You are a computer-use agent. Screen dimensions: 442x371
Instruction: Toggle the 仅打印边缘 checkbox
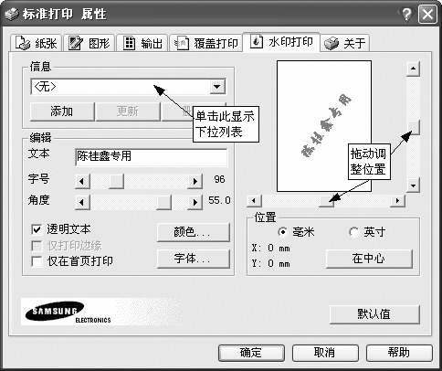click(37, 246)
